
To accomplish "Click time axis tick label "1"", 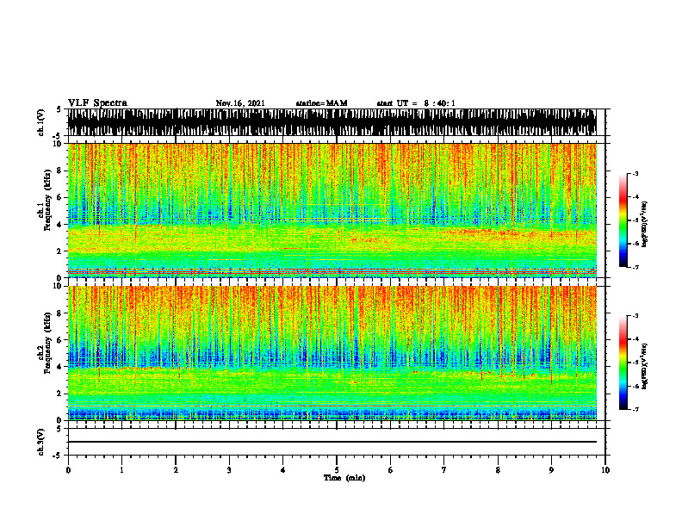I will tap(121, 470).
